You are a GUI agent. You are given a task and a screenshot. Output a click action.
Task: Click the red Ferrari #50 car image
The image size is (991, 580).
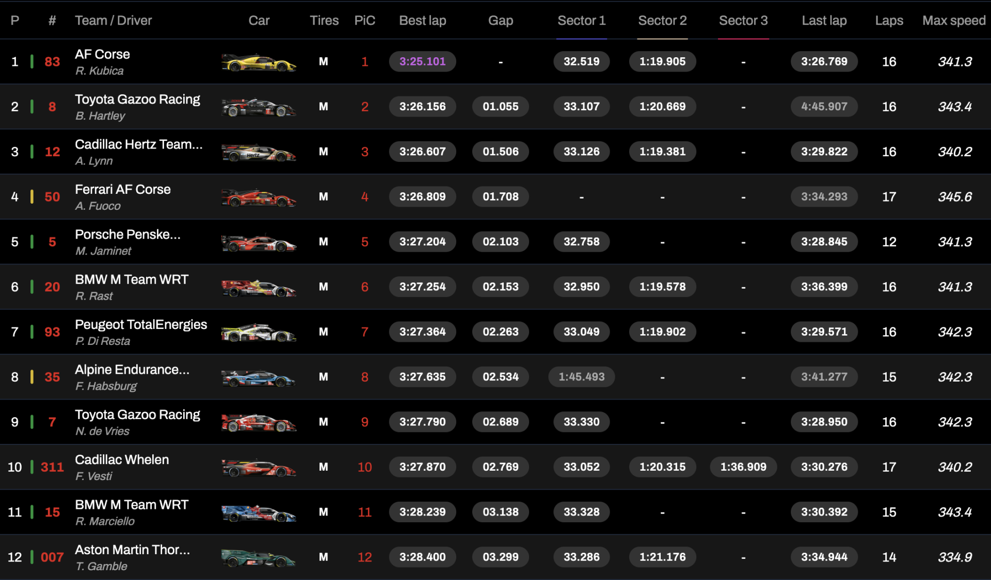coord(259,197)
